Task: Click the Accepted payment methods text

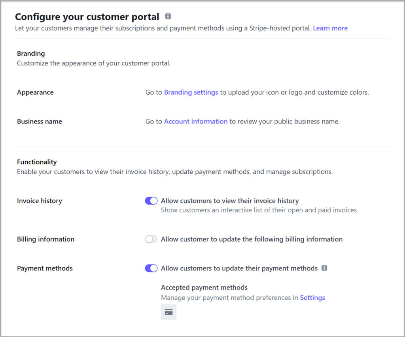Action: click(x=204, y=287)
